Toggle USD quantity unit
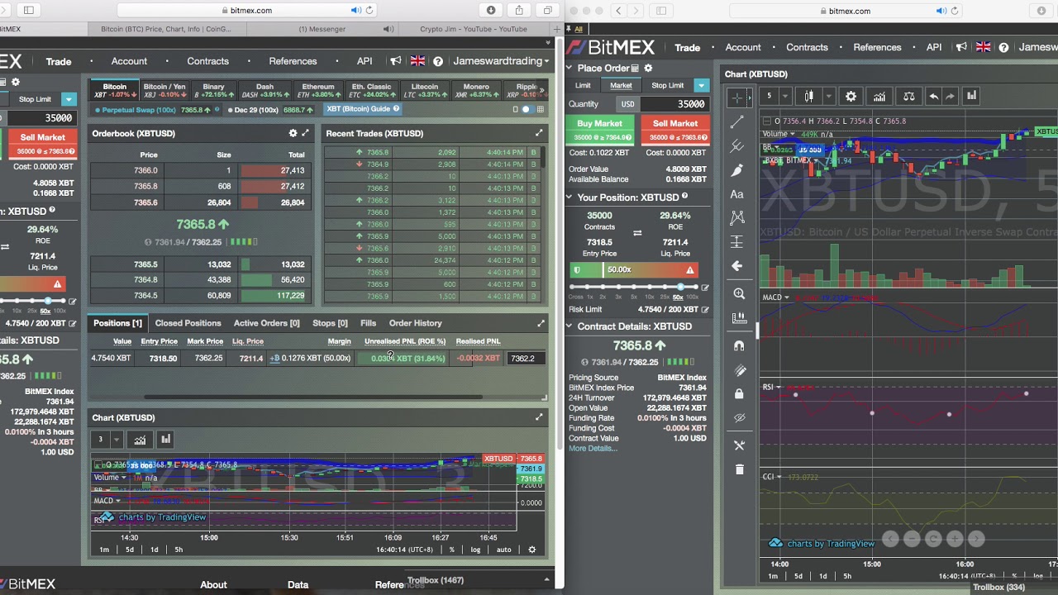Screen dimensions: 1058x595 [628, 104]
